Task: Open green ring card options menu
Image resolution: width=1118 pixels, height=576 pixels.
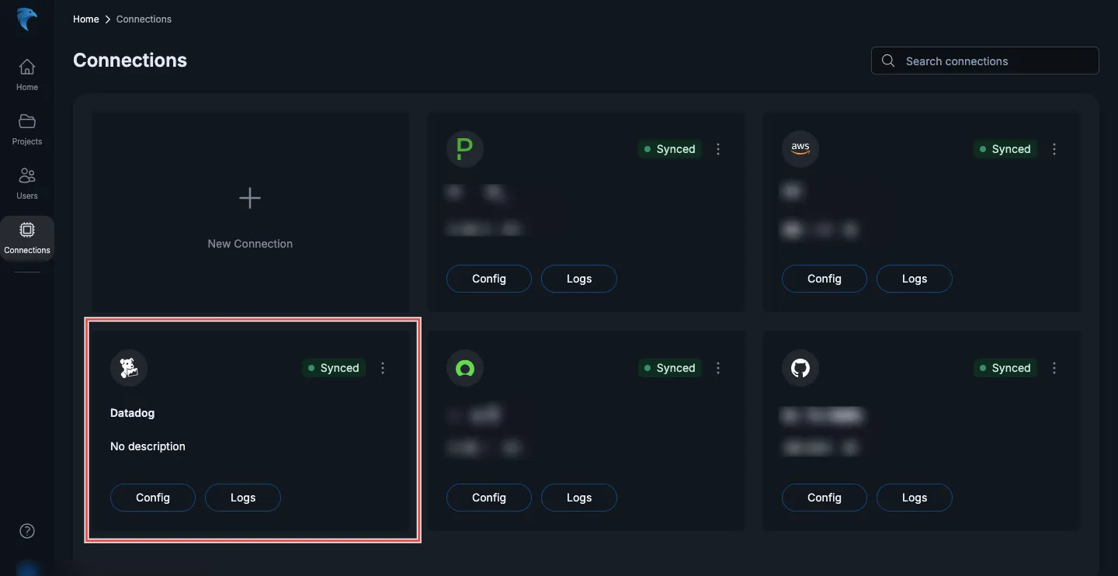Action: pos(718,368)
